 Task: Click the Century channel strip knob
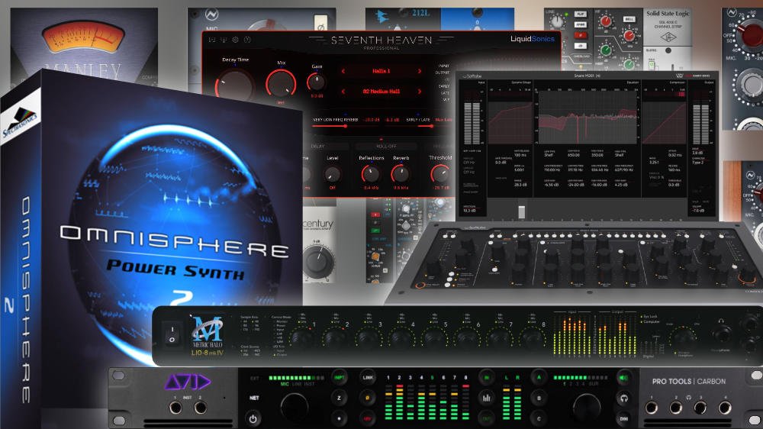[x=318, y=261]
